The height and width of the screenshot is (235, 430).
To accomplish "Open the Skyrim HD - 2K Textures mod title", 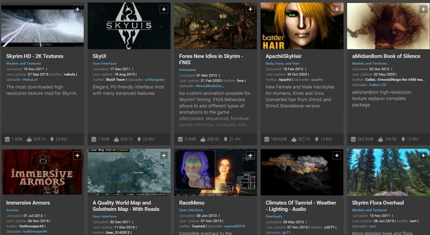I will [35, 56].
